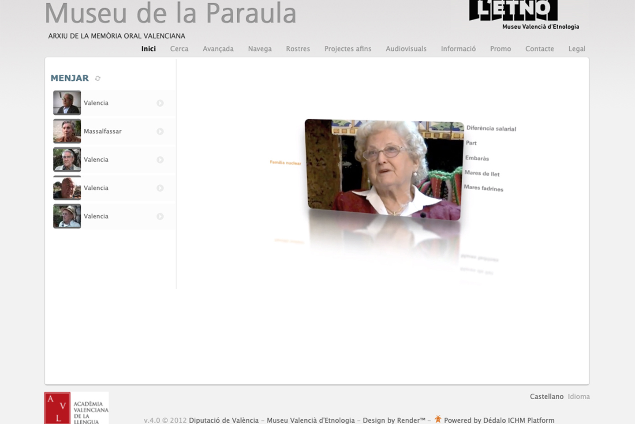635x424 pixels.
Task: Open Projectes afins from the navigation
Action: 347,49
